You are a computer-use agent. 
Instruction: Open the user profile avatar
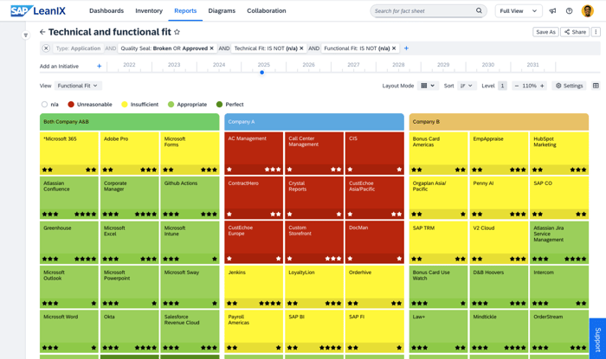[x=588, y=10]
